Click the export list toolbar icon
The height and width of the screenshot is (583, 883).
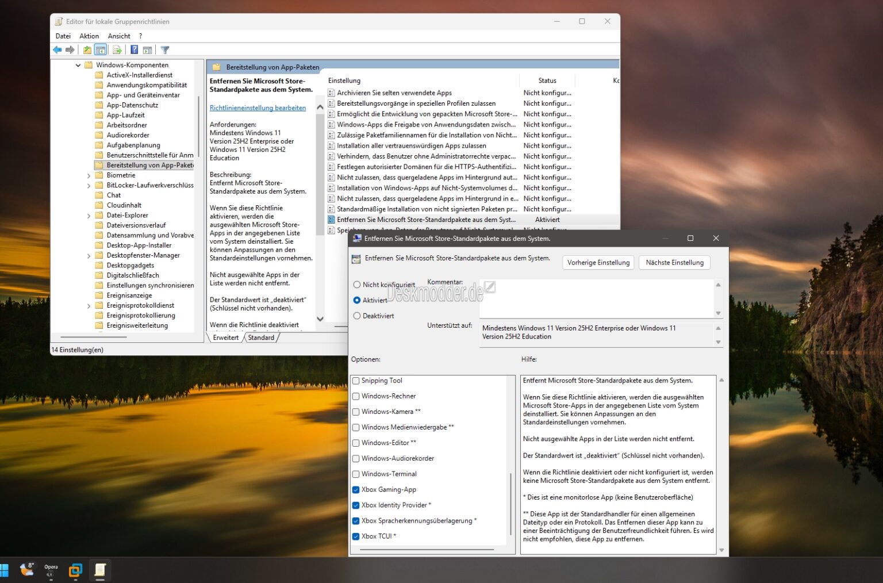click(117, 49)
